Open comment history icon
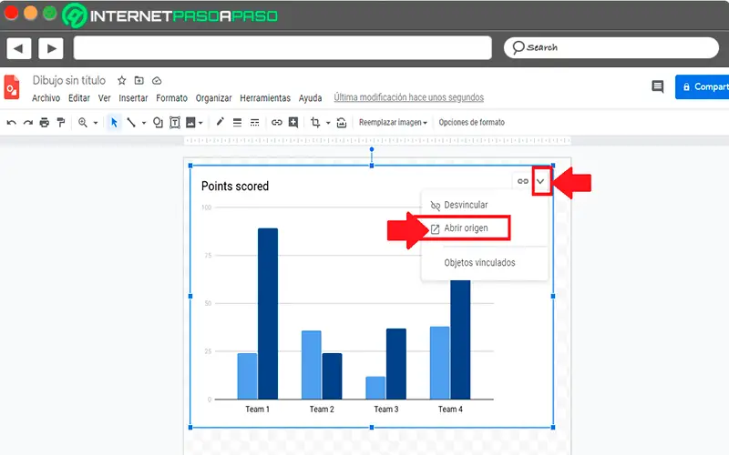Screen dimensions: 729x455 click(657, 86)
